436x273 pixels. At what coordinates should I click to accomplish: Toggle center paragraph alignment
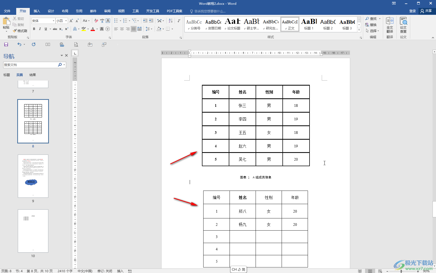pyautogui.click(x=122, y=29)
